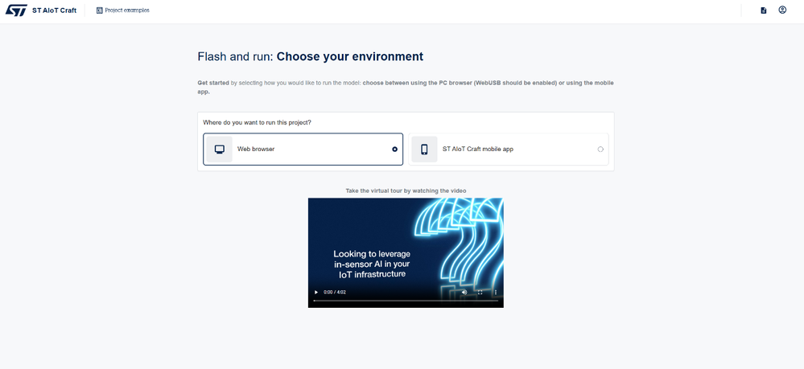Choose the ST AIoT Craft mobile app card
Screen dimensions: 804x369
(509, 150)
